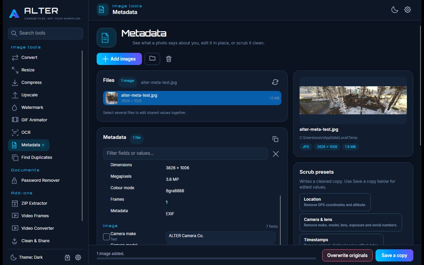Switch the Theme: Dark toggle
The height and width of the screenshot is (265, 424).
pos(26,257)
